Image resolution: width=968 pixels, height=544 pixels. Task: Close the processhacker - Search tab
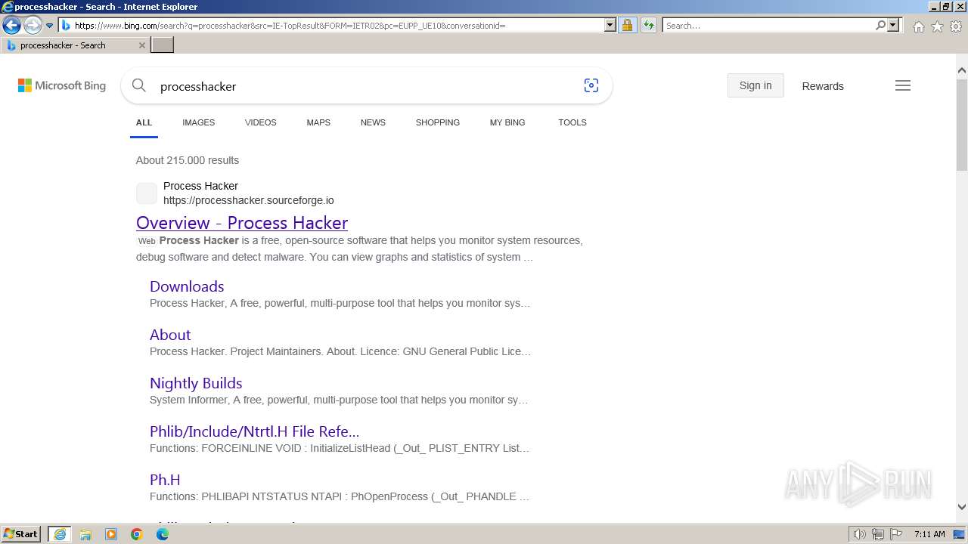(142, 45)
